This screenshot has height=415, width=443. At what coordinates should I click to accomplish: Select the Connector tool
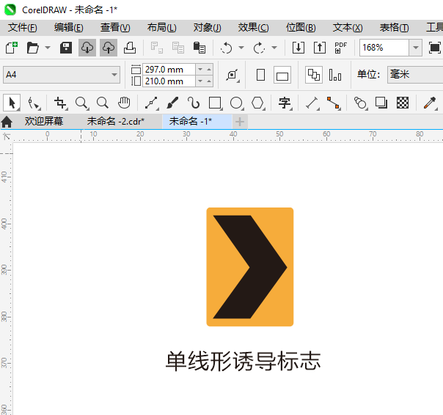(x=334, y=103)
